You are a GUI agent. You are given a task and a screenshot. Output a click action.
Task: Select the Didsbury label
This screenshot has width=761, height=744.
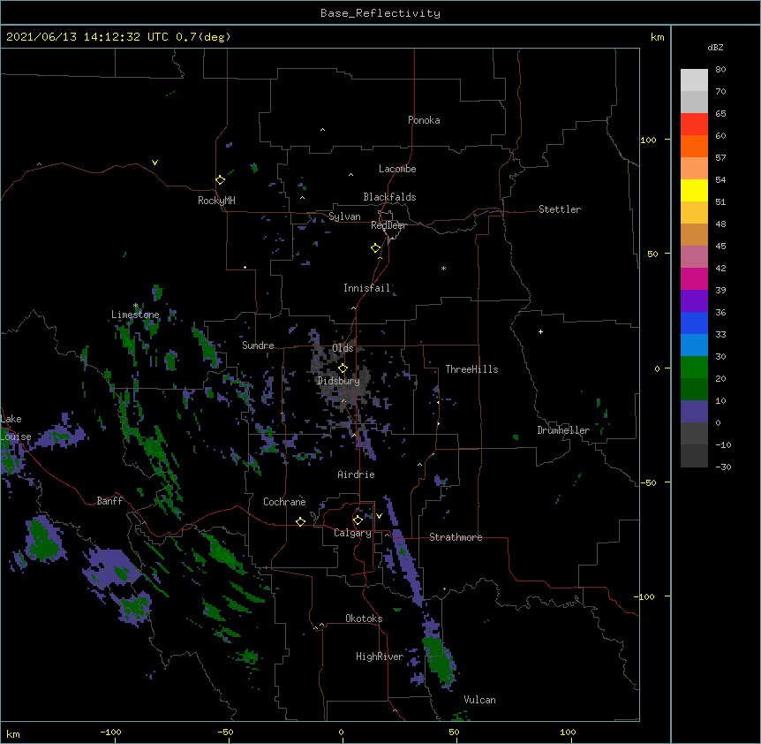click(x=338, y=381)
